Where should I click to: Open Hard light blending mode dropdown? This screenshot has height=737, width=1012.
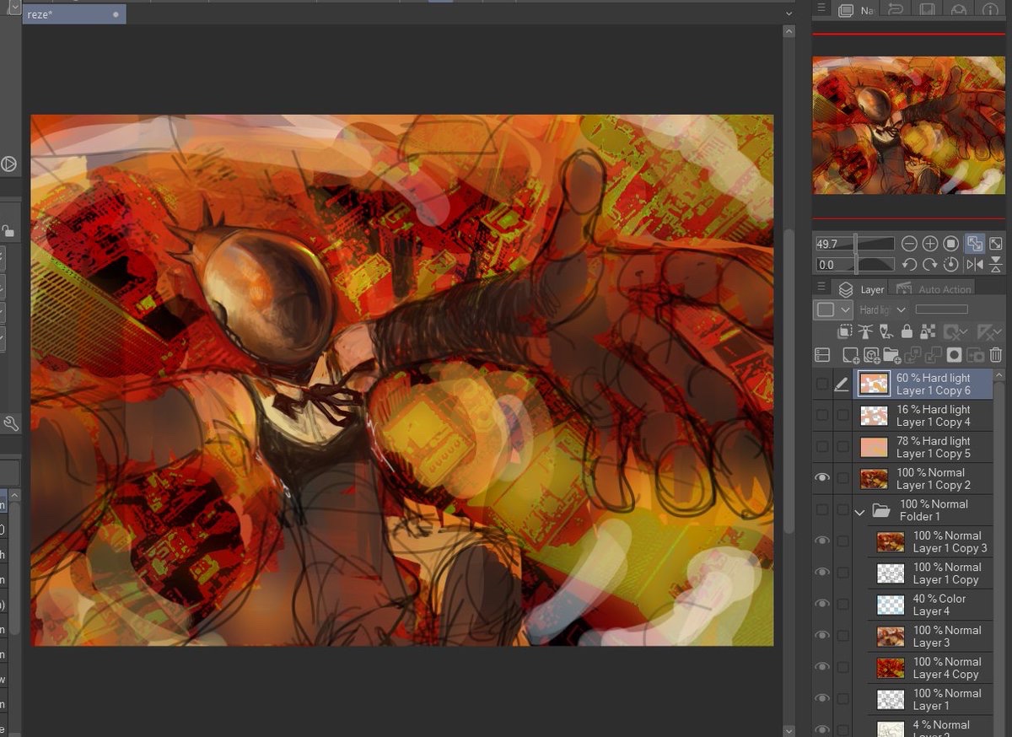point(882,310)
